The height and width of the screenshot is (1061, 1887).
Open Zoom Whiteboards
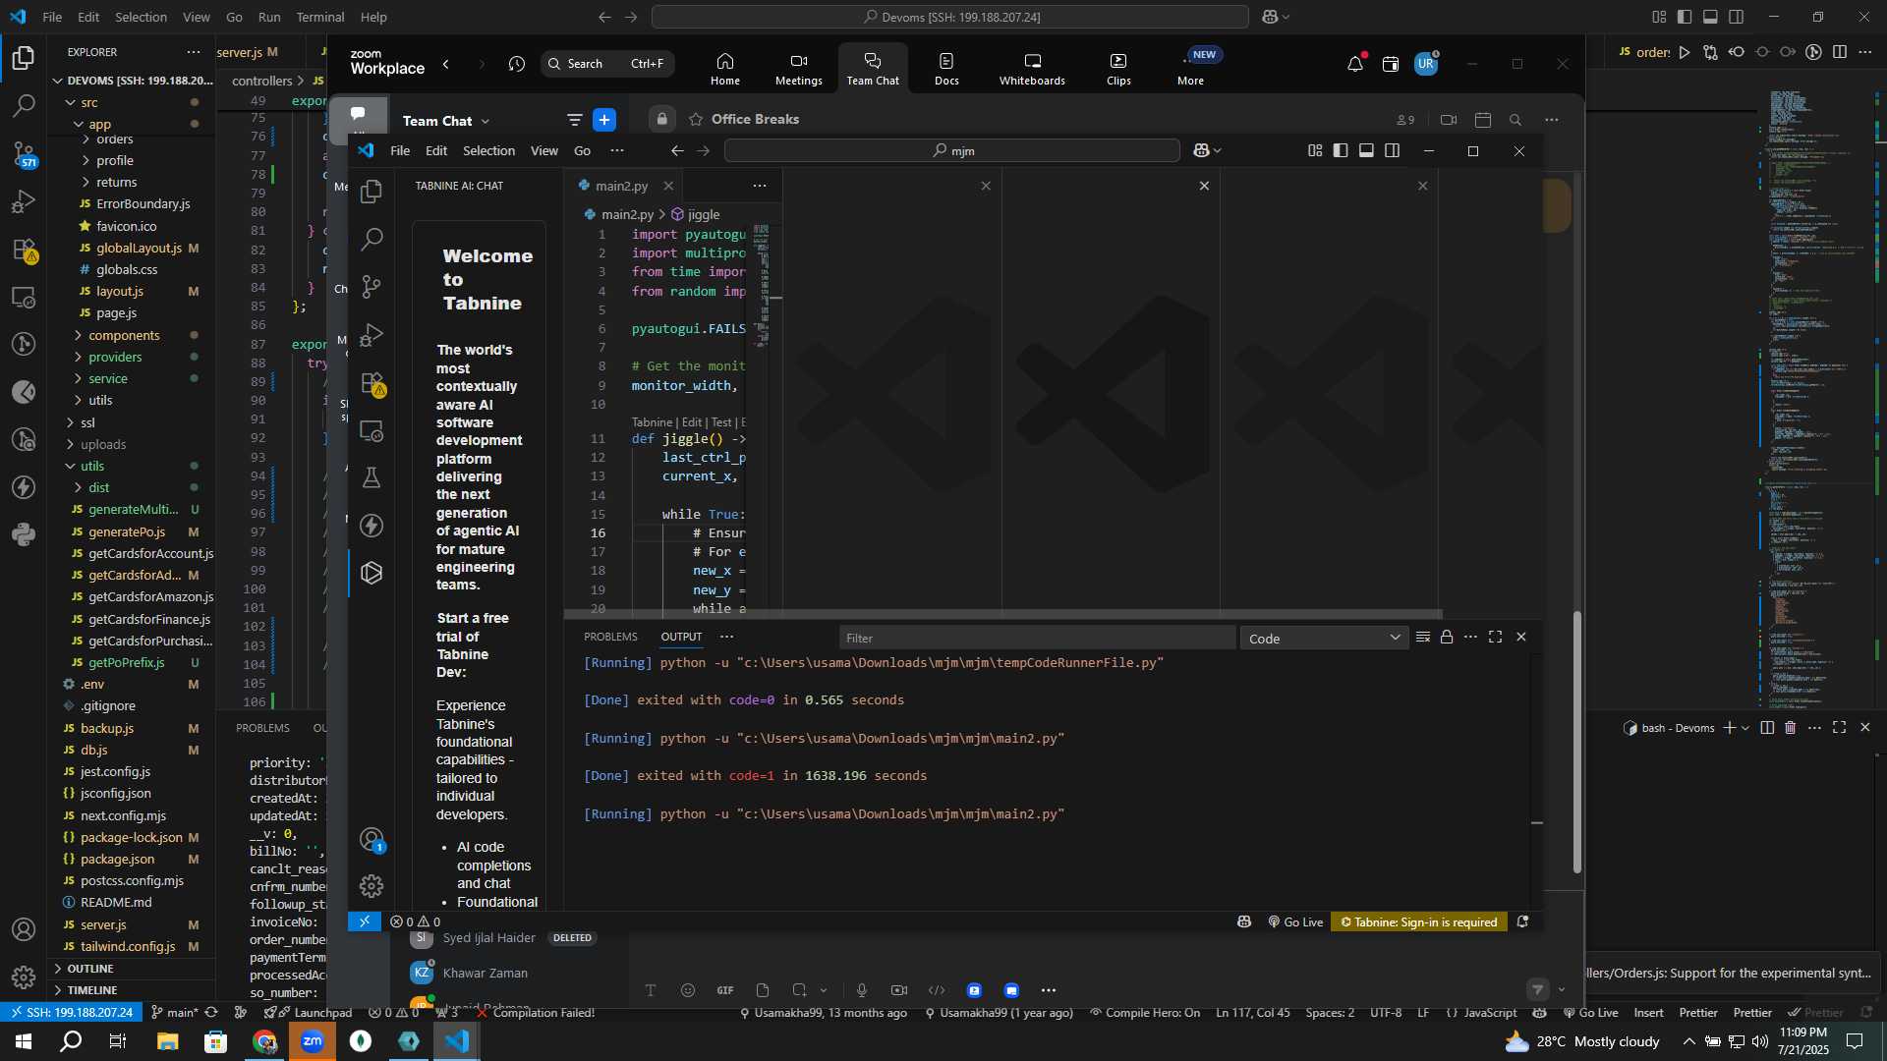pyautogui.click(x=1032, y=69)
